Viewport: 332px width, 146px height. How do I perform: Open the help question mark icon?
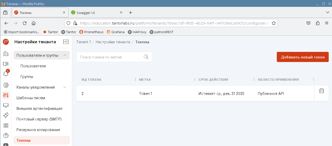tap(6, 136)
